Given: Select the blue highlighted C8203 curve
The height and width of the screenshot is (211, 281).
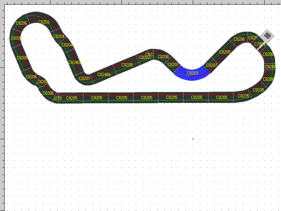Looking at the screenshot, I should click(192, 73).
